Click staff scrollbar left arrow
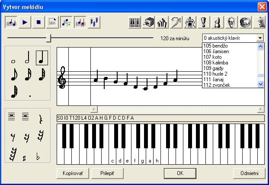 (94, 109)
